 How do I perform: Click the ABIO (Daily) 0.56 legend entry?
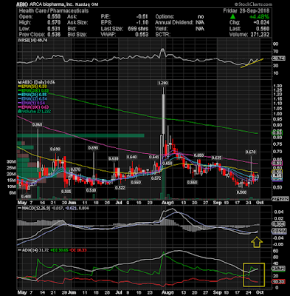(x=36, y=82)
